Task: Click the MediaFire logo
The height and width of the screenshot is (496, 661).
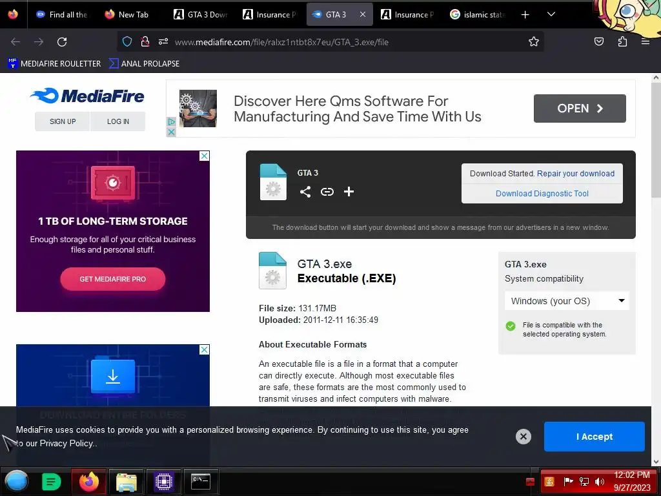Action: pos(87,96)
